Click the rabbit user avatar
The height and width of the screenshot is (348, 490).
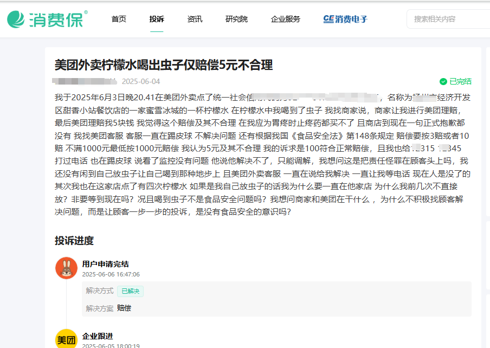click(x=66, y=268)
